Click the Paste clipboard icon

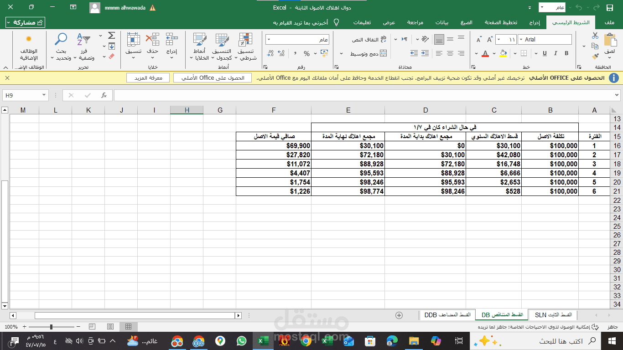610,40
